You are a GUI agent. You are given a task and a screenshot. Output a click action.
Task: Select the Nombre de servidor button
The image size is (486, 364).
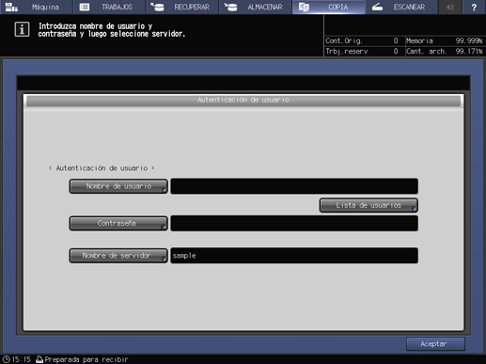118,256
